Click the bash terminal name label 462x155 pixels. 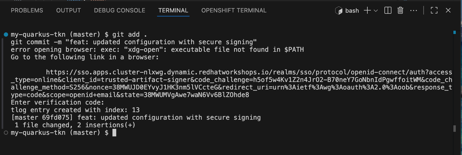[352, 11]
